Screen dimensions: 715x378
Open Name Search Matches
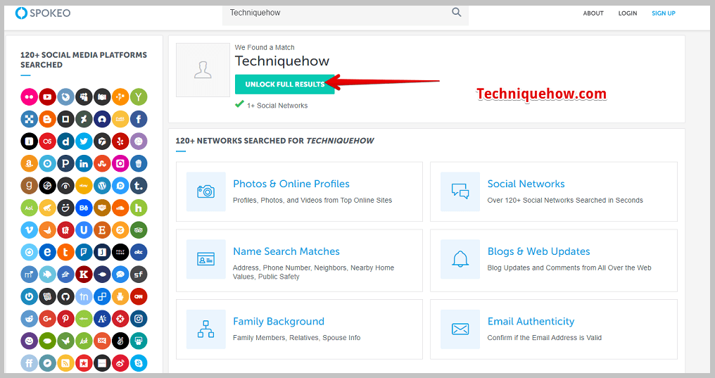pos(299,260)
